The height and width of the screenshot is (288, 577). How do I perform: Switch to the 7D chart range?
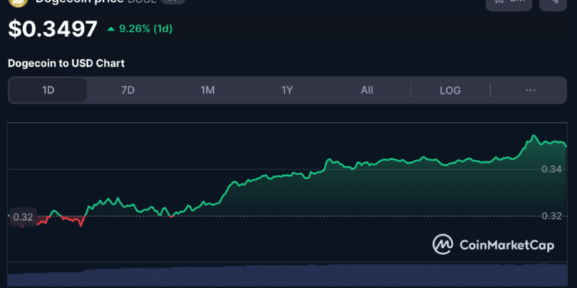pyautogui.click(x=128, y=90)
